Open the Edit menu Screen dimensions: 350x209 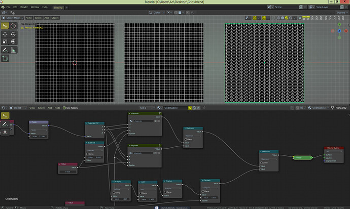(x=15, y=7)
